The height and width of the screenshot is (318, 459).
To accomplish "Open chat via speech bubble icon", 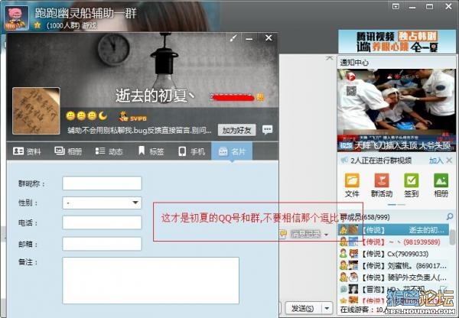I will pos(267,129).
